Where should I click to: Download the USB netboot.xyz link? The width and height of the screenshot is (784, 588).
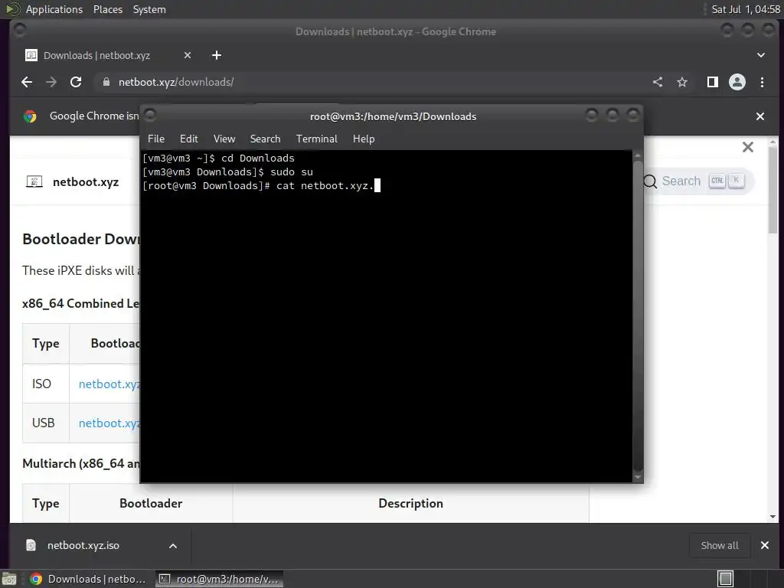coord(109,423)
